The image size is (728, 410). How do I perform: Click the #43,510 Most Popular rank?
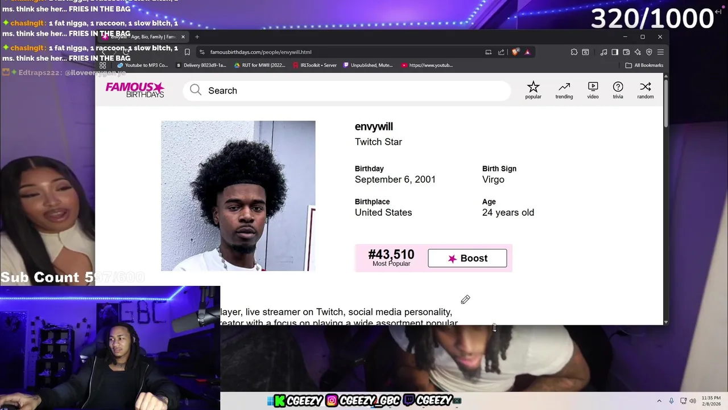(391, 258)
